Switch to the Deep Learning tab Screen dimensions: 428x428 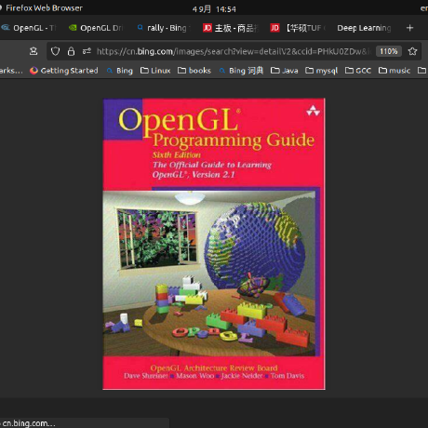[x=364, y=28]
